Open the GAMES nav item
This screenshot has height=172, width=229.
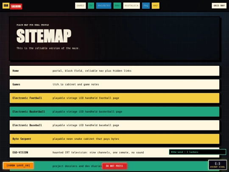(x=81, y=6)
